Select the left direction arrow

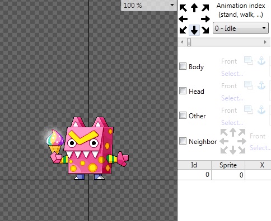coord(183,19)
